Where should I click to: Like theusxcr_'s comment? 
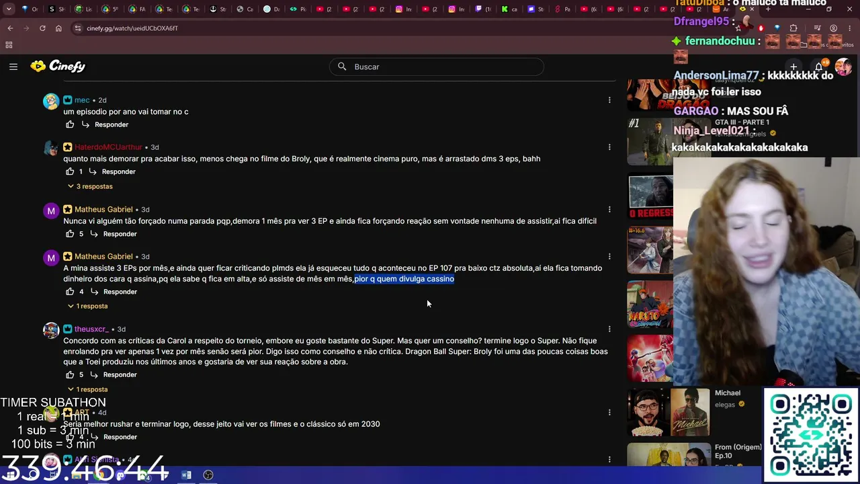pos(70,374)
